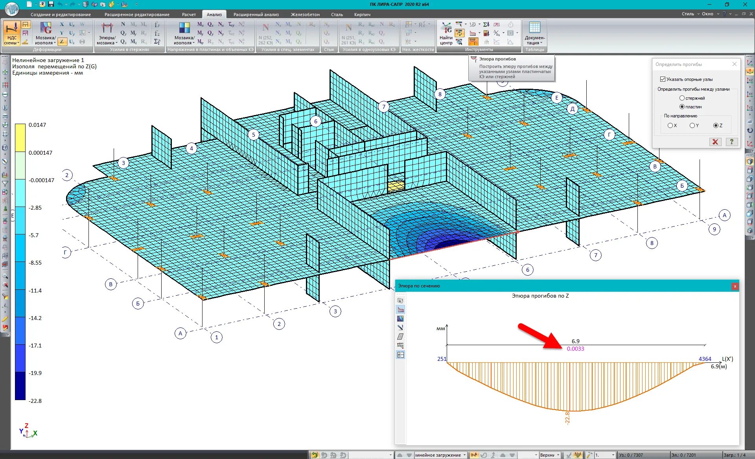Image resolution: width=755 pixels, height=459 pixels.
Task: Open the Расчет tab
Action: click(x=189, y=15)
